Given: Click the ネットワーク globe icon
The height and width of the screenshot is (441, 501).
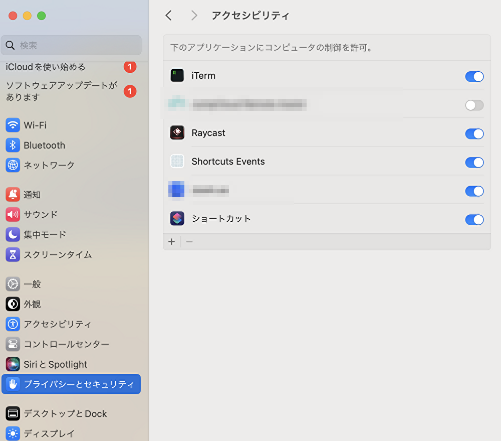Looking at the screenshot, I should point(13,165).
